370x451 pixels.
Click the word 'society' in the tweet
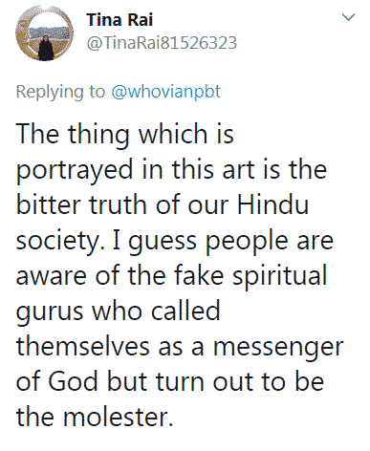(58, 242)
